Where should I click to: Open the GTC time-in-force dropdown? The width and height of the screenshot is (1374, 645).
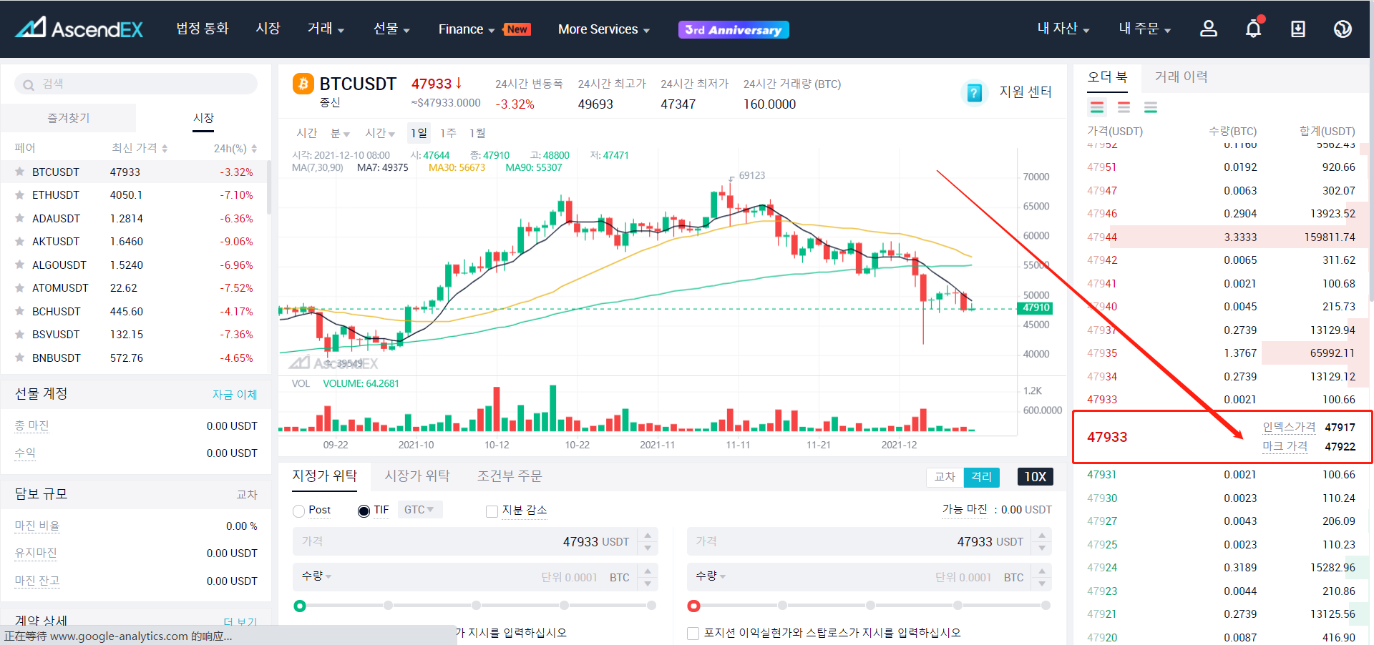pos(419,510)
